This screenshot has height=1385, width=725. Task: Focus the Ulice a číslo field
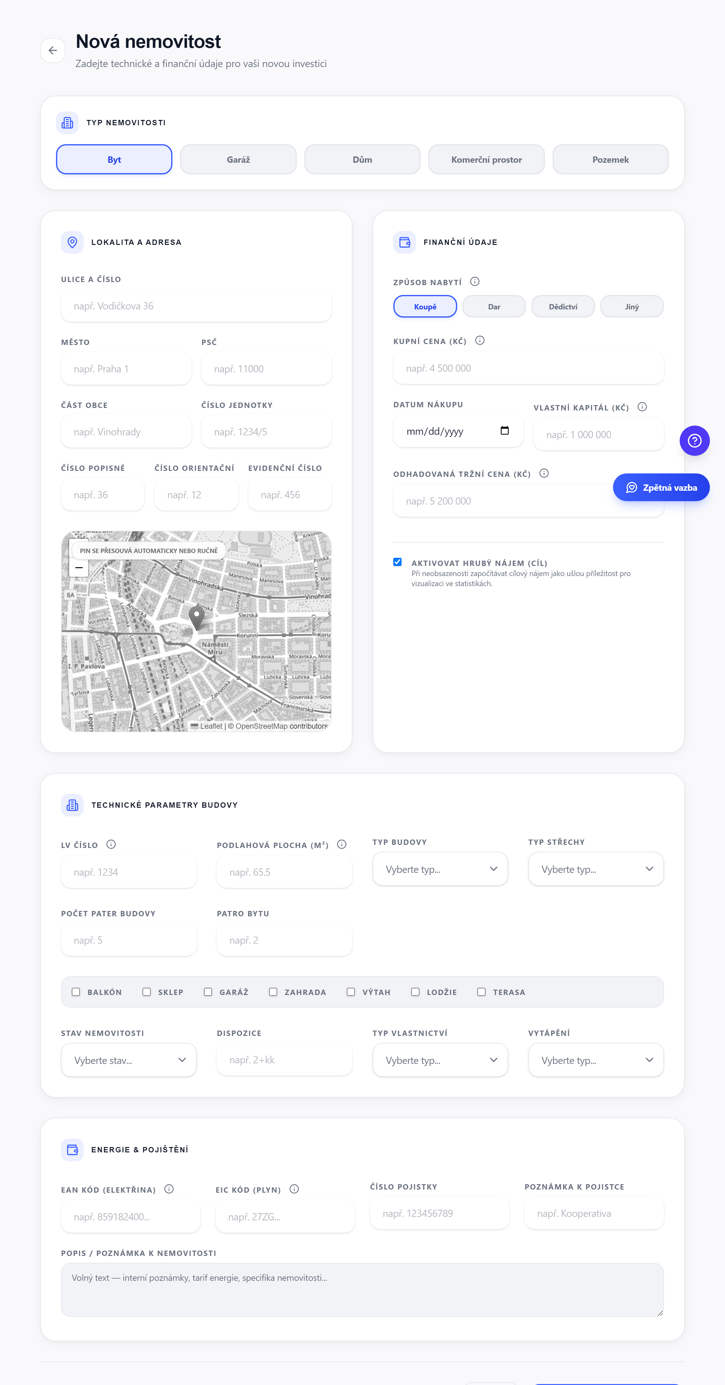(x=196, y=306)
